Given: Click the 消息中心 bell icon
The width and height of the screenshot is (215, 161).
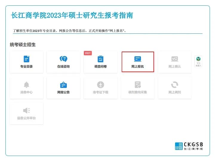Looking at the screenshot, I should click(x=27, y=85).
